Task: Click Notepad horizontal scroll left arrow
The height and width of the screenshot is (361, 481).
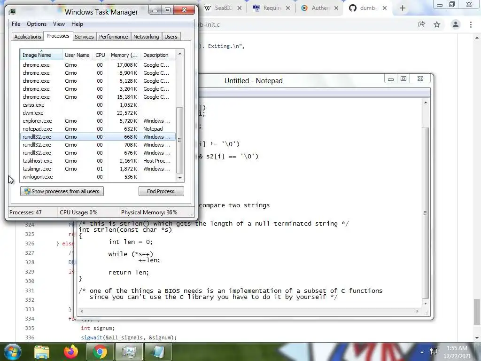Action: [82, 311]
